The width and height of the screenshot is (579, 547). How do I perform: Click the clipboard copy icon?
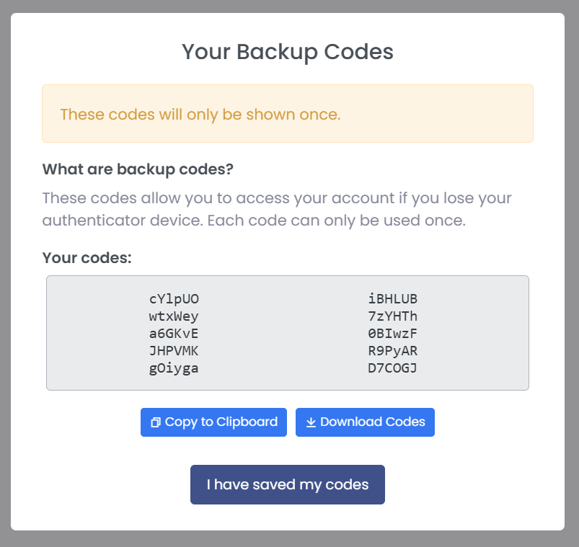(156, 423)
